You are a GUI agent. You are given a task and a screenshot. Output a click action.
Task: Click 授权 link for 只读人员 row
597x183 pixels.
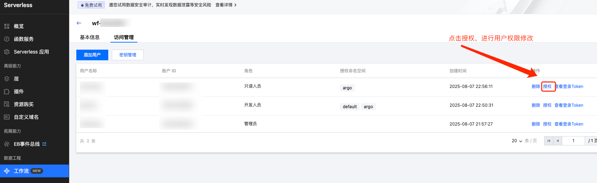click(547, 87)
